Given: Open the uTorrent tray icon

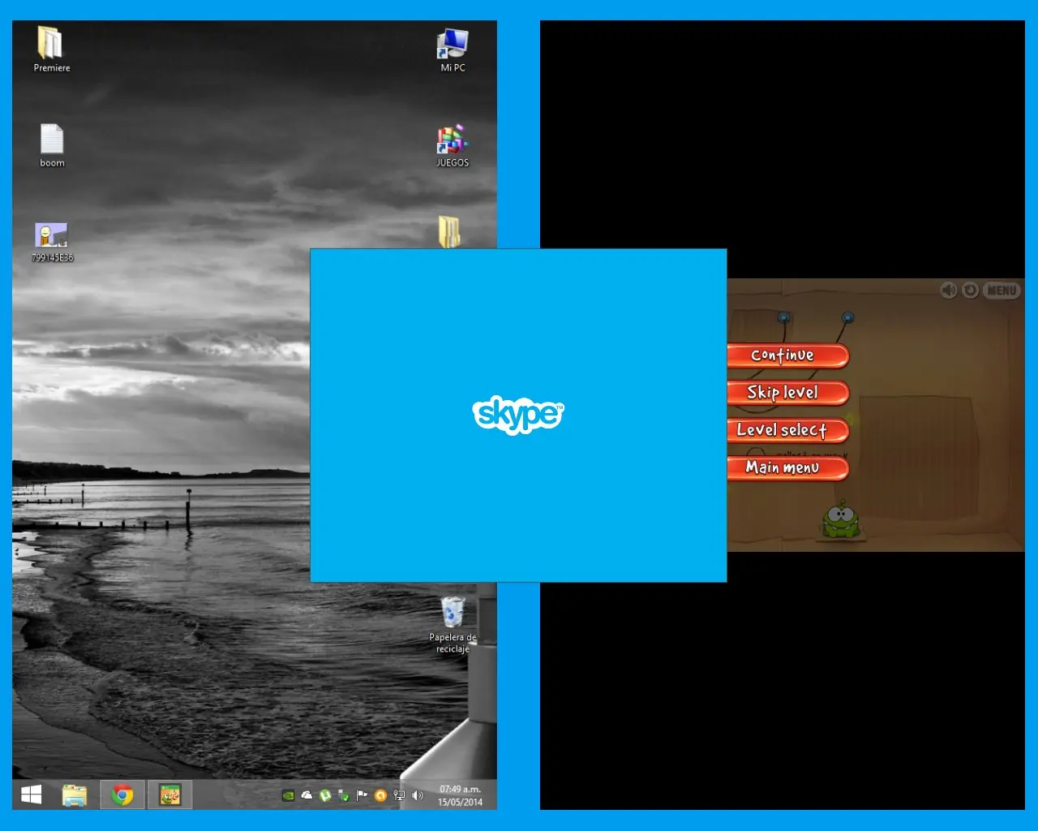Looking at the screenshot, I should (325, 796).
